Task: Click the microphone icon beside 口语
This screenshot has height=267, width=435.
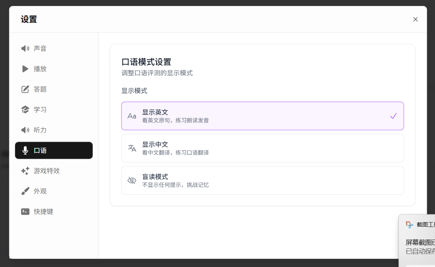Action: click(25, 151)
